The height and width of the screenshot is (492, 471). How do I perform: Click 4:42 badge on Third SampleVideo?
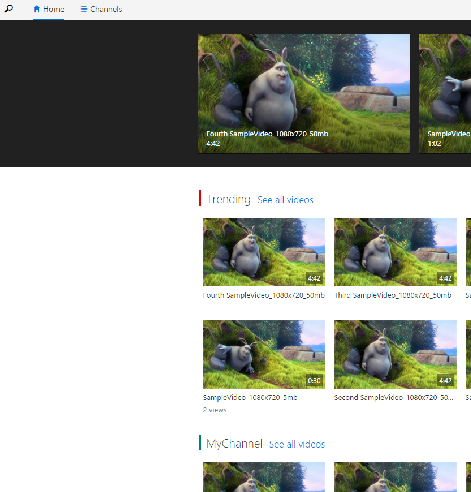point(445,278)
